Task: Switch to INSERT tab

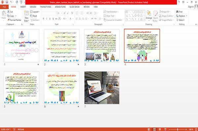Action: click(23, 7)
